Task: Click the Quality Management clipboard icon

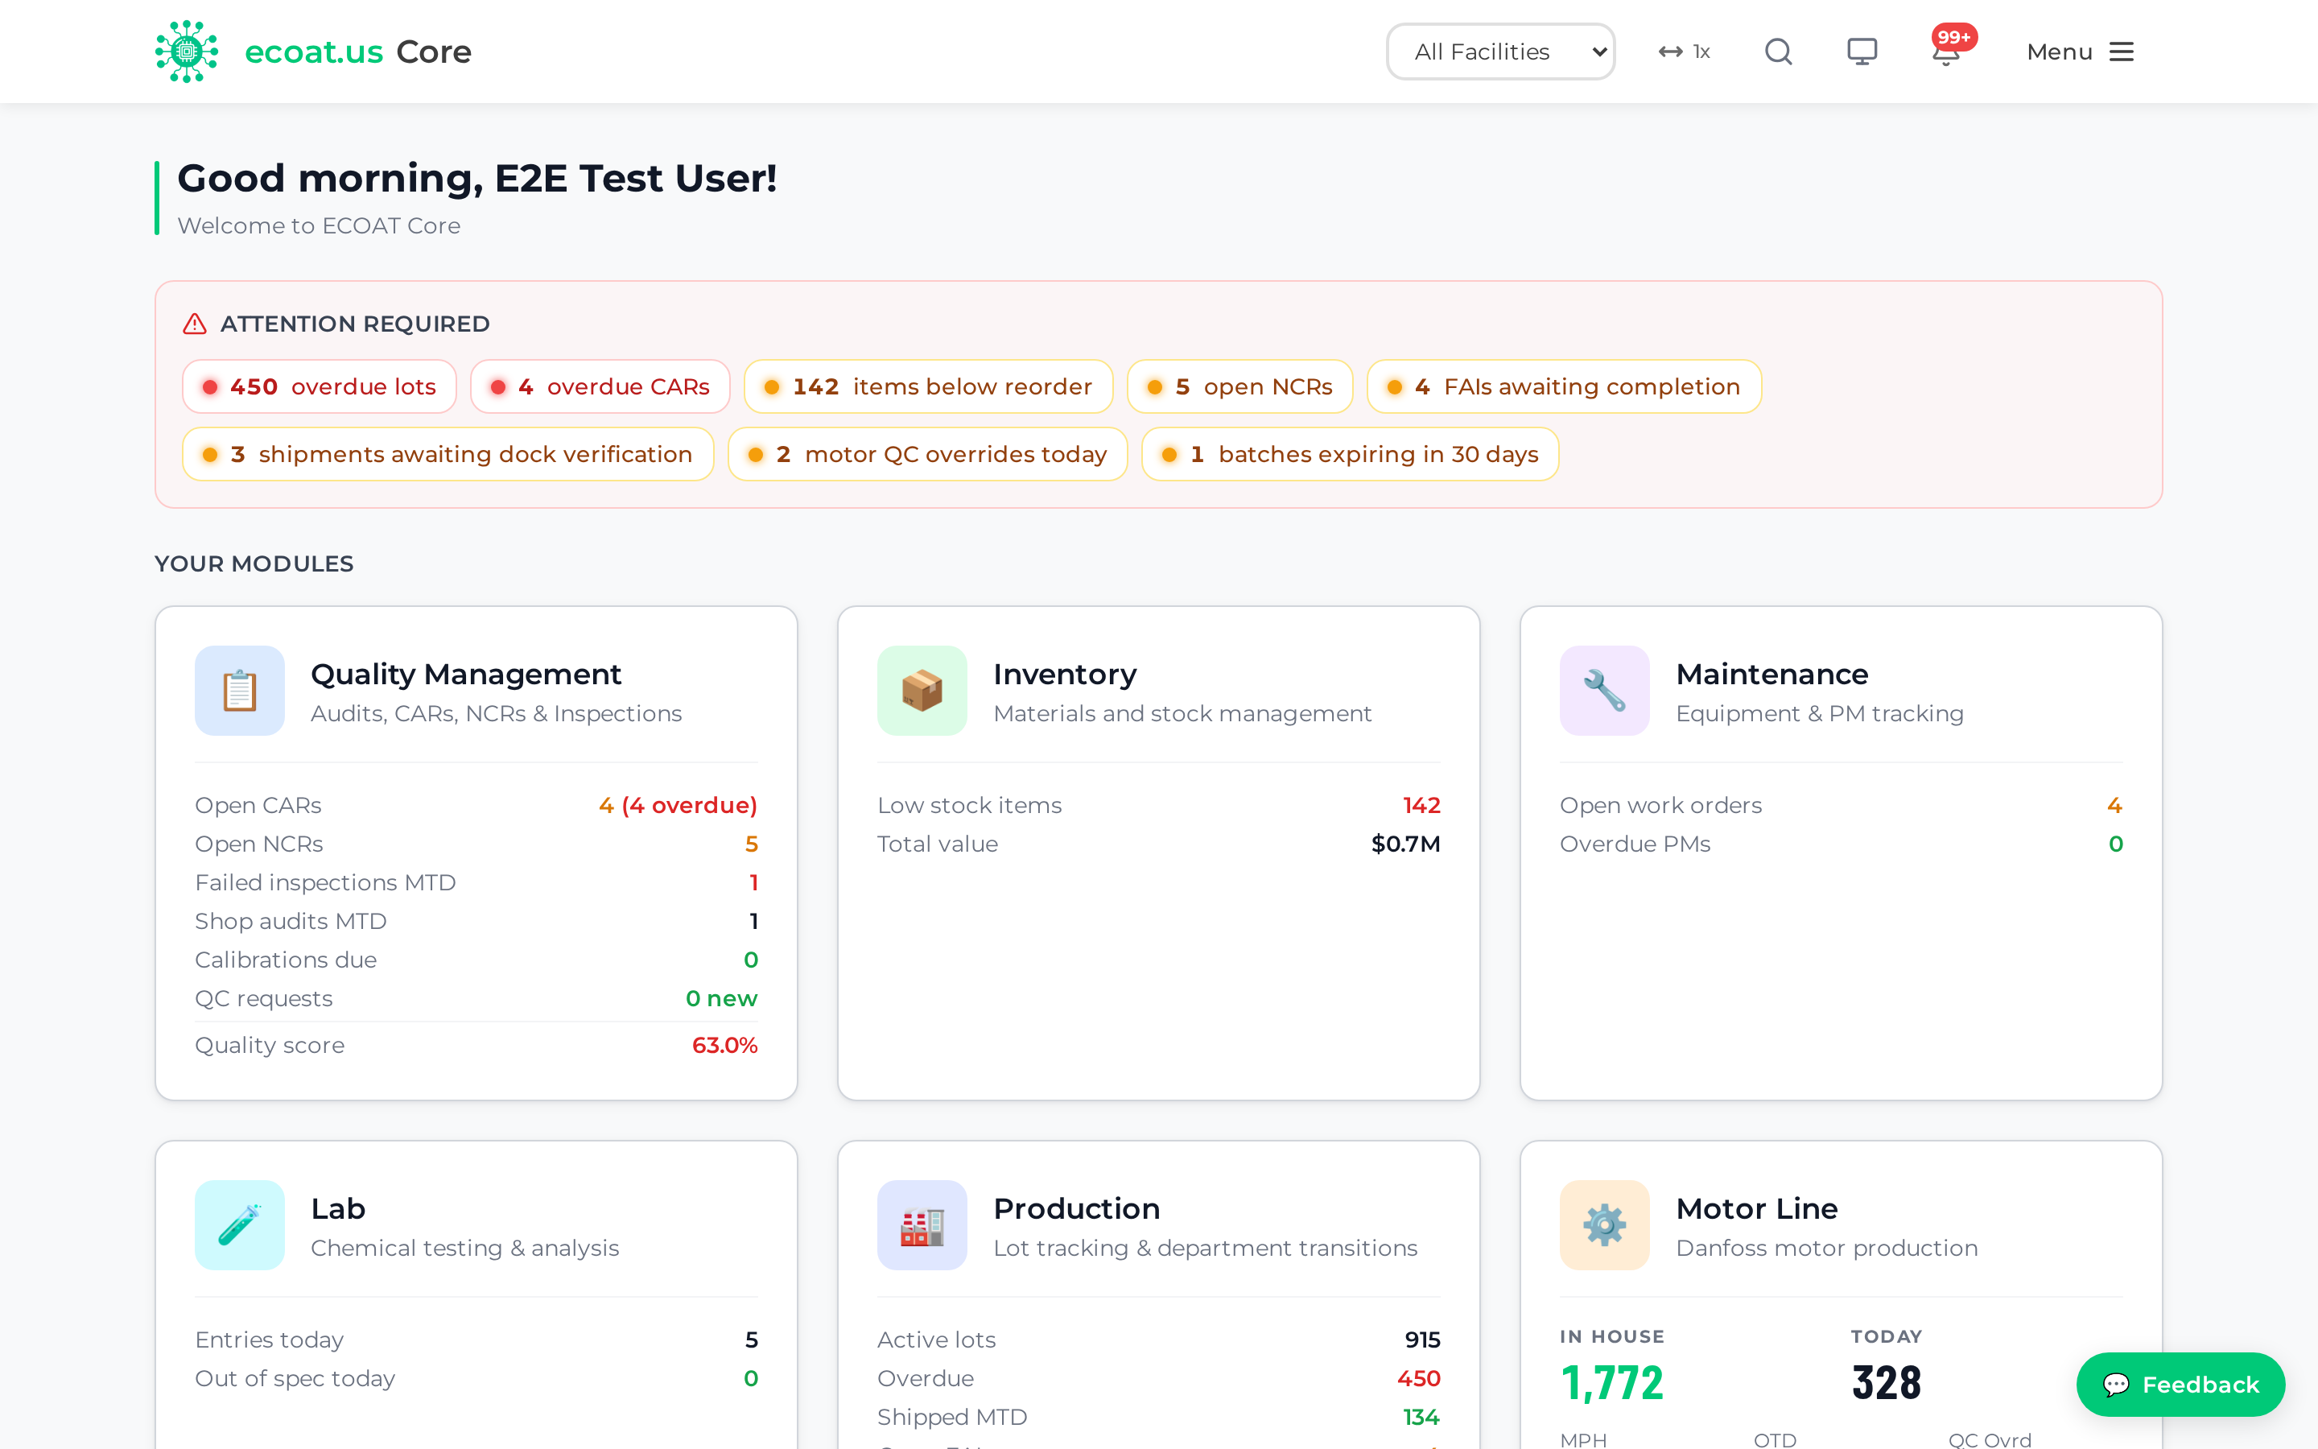Action: coord(240,691)
